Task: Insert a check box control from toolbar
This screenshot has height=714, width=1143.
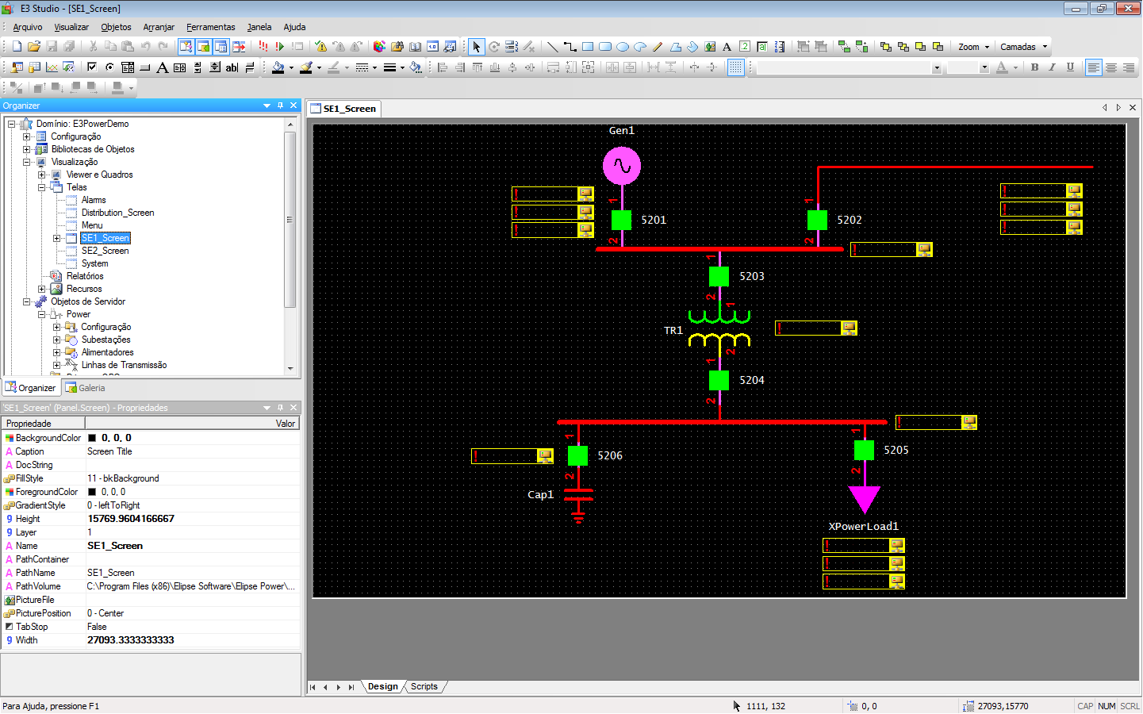Action: [92, 67]
